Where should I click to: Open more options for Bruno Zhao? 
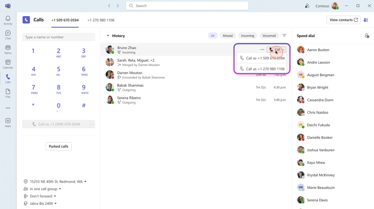(262, 49)
